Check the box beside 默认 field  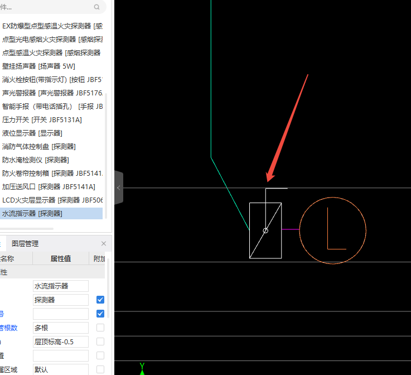coord(100,369)
